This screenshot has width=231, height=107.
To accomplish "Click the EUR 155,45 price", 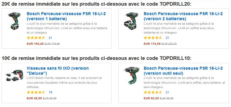I will [35, 44].
